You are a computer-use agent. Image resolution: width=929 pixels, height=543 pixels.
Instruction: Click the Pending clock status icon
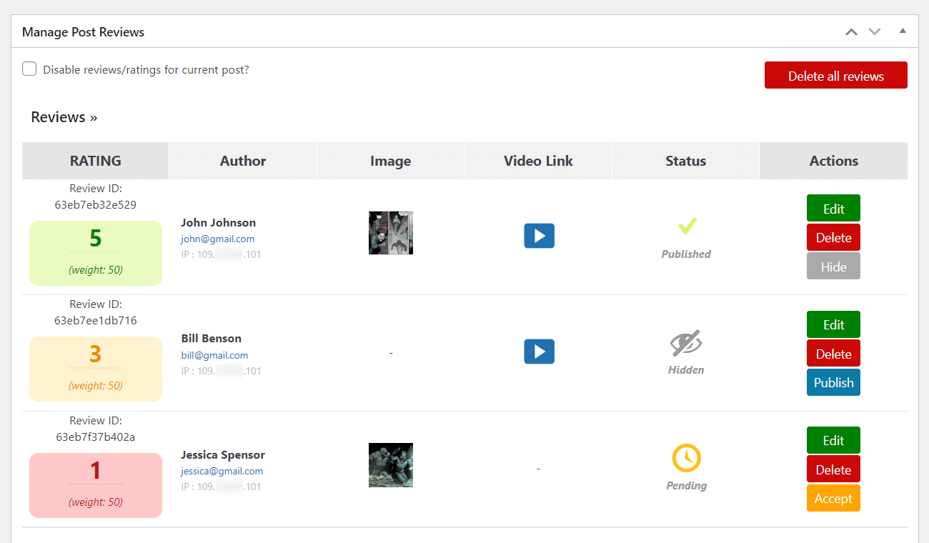(686, 458)
